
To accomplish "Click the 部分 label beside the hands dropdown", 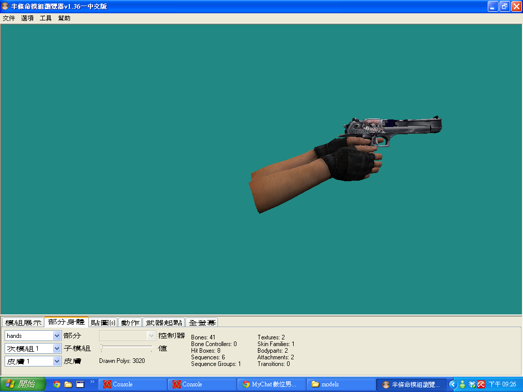I will tap(73, 336).
